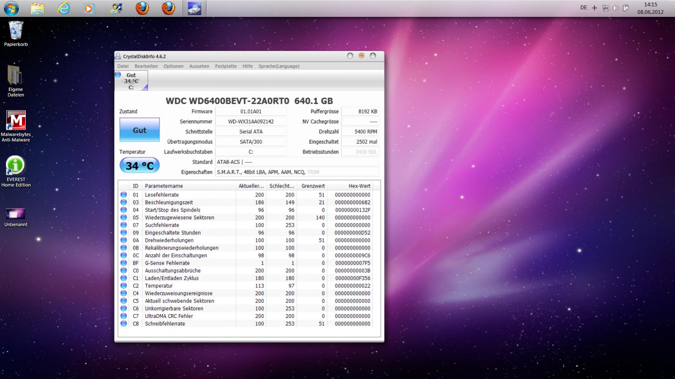
Task: Click the Drehzahl field 5400 RPM
Action: 360,132
